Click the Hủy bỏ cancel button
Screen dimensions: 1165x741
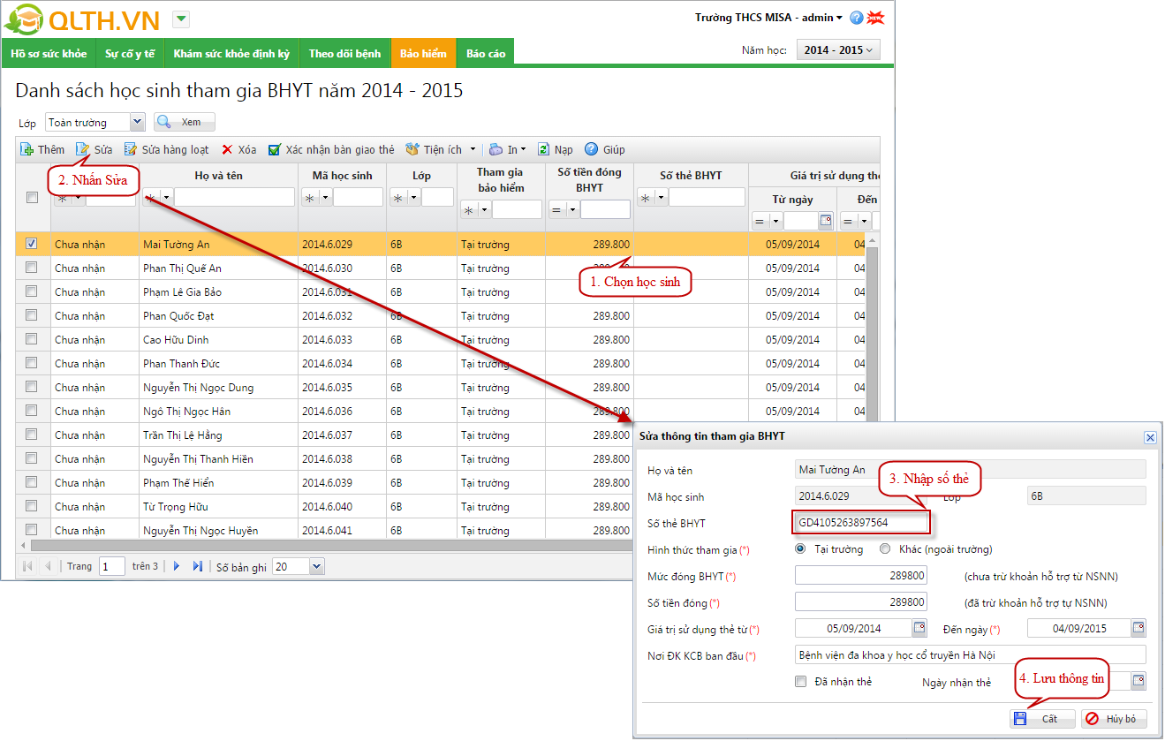click(1115, 718)
